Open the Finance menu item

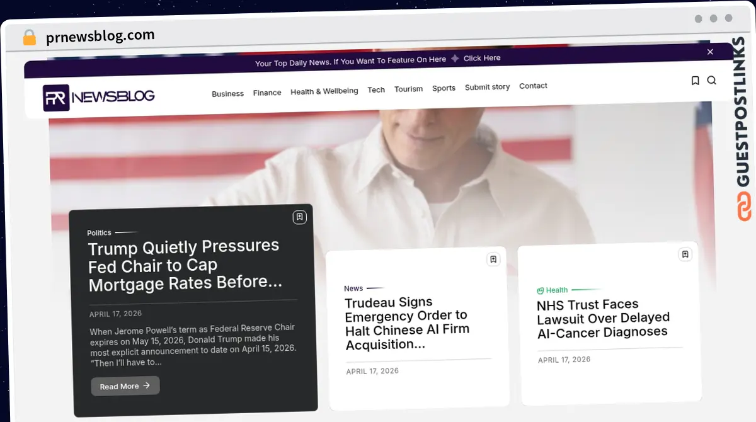[x=267, y=93]
